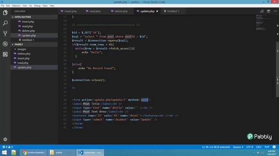Open the Manage gear settings icon
This screenshot has width=279, height=156.
click(x=5, y=140)
